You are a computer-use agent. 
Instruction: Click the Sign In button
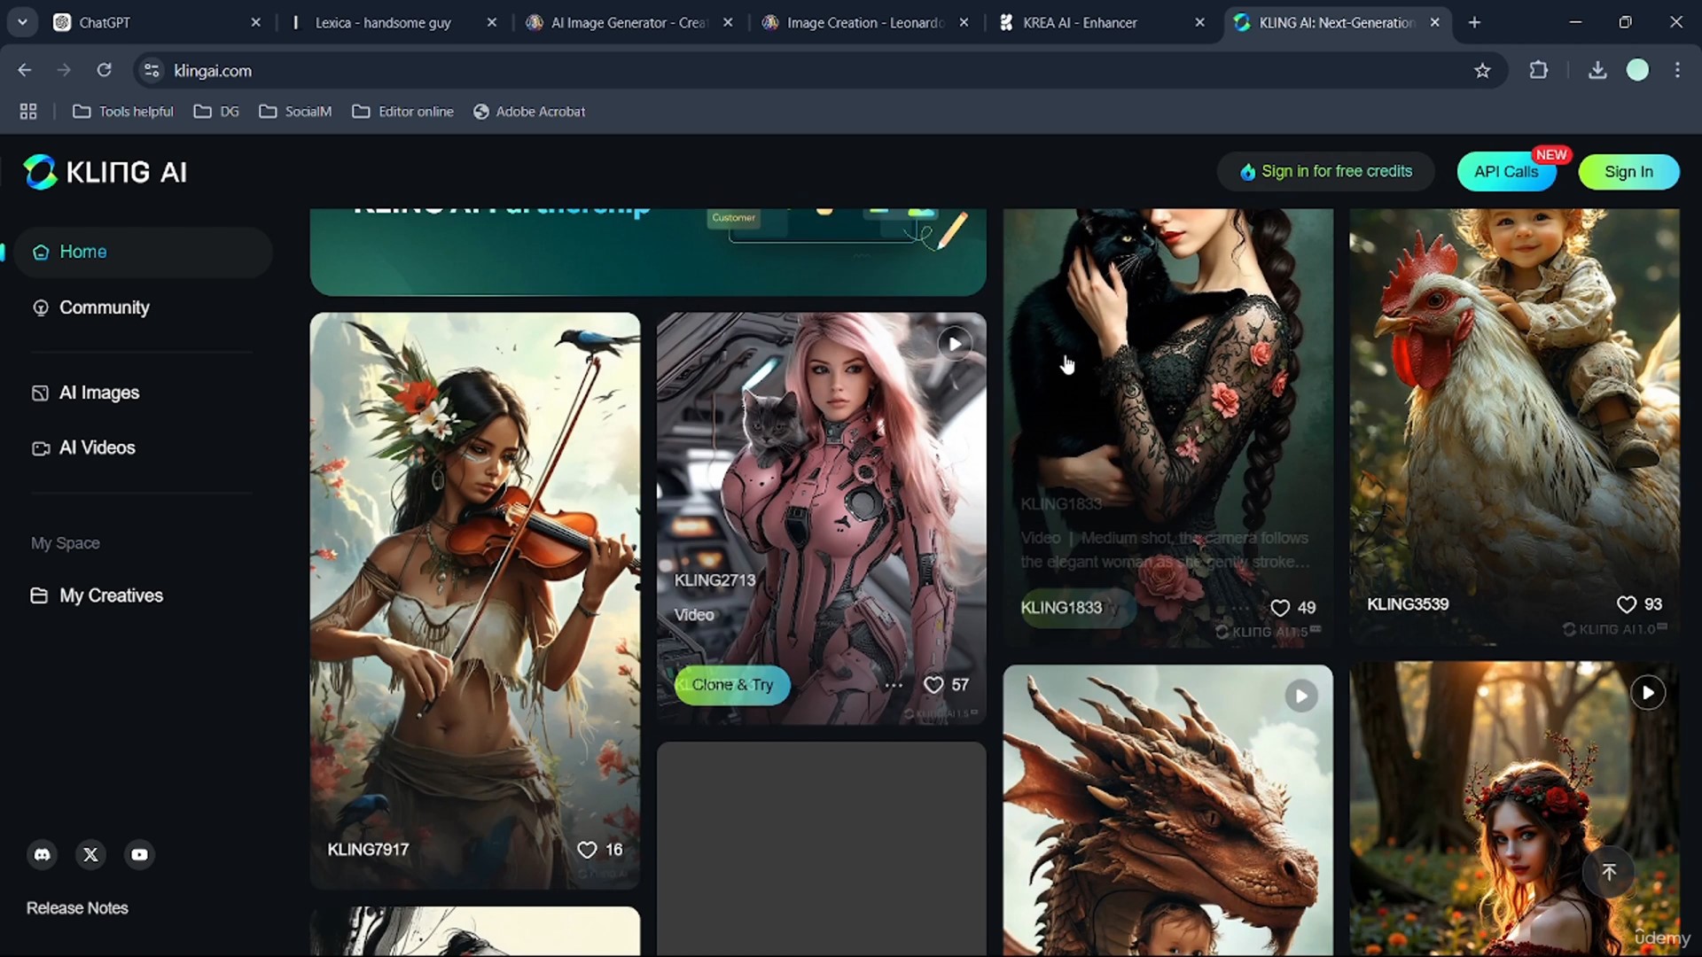click(1628, 172)
